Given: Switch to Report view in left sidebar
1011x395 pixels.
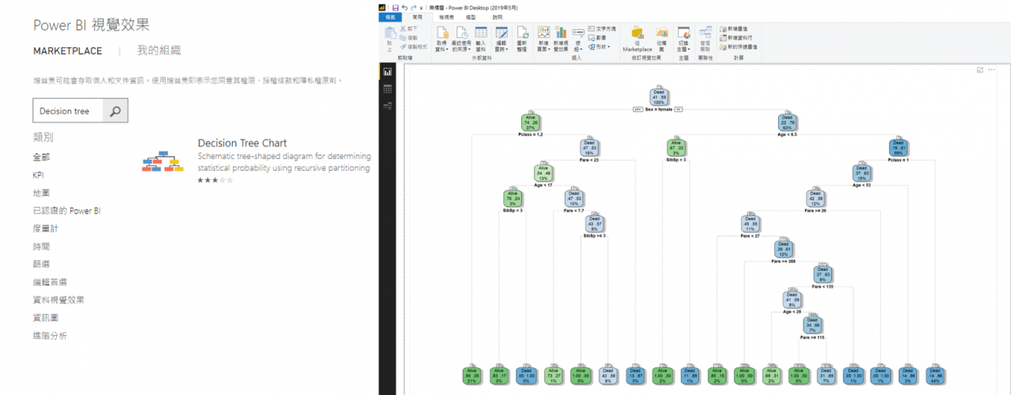Looking at the screenshot, I should pyautogui.click(x=388, y=72).
